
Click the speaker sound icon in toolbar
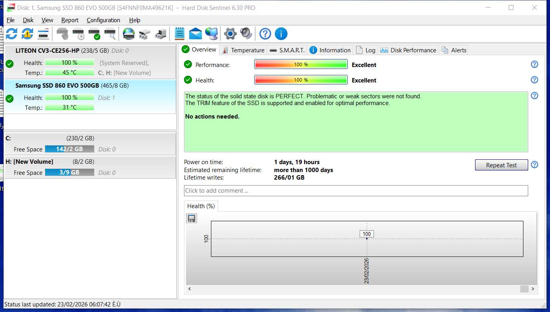click(x=246, y=34)
